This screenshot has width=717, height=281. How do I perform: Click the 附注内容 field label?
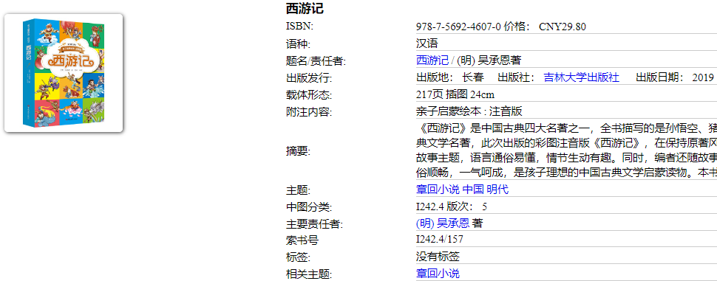(x=309, y=112)
